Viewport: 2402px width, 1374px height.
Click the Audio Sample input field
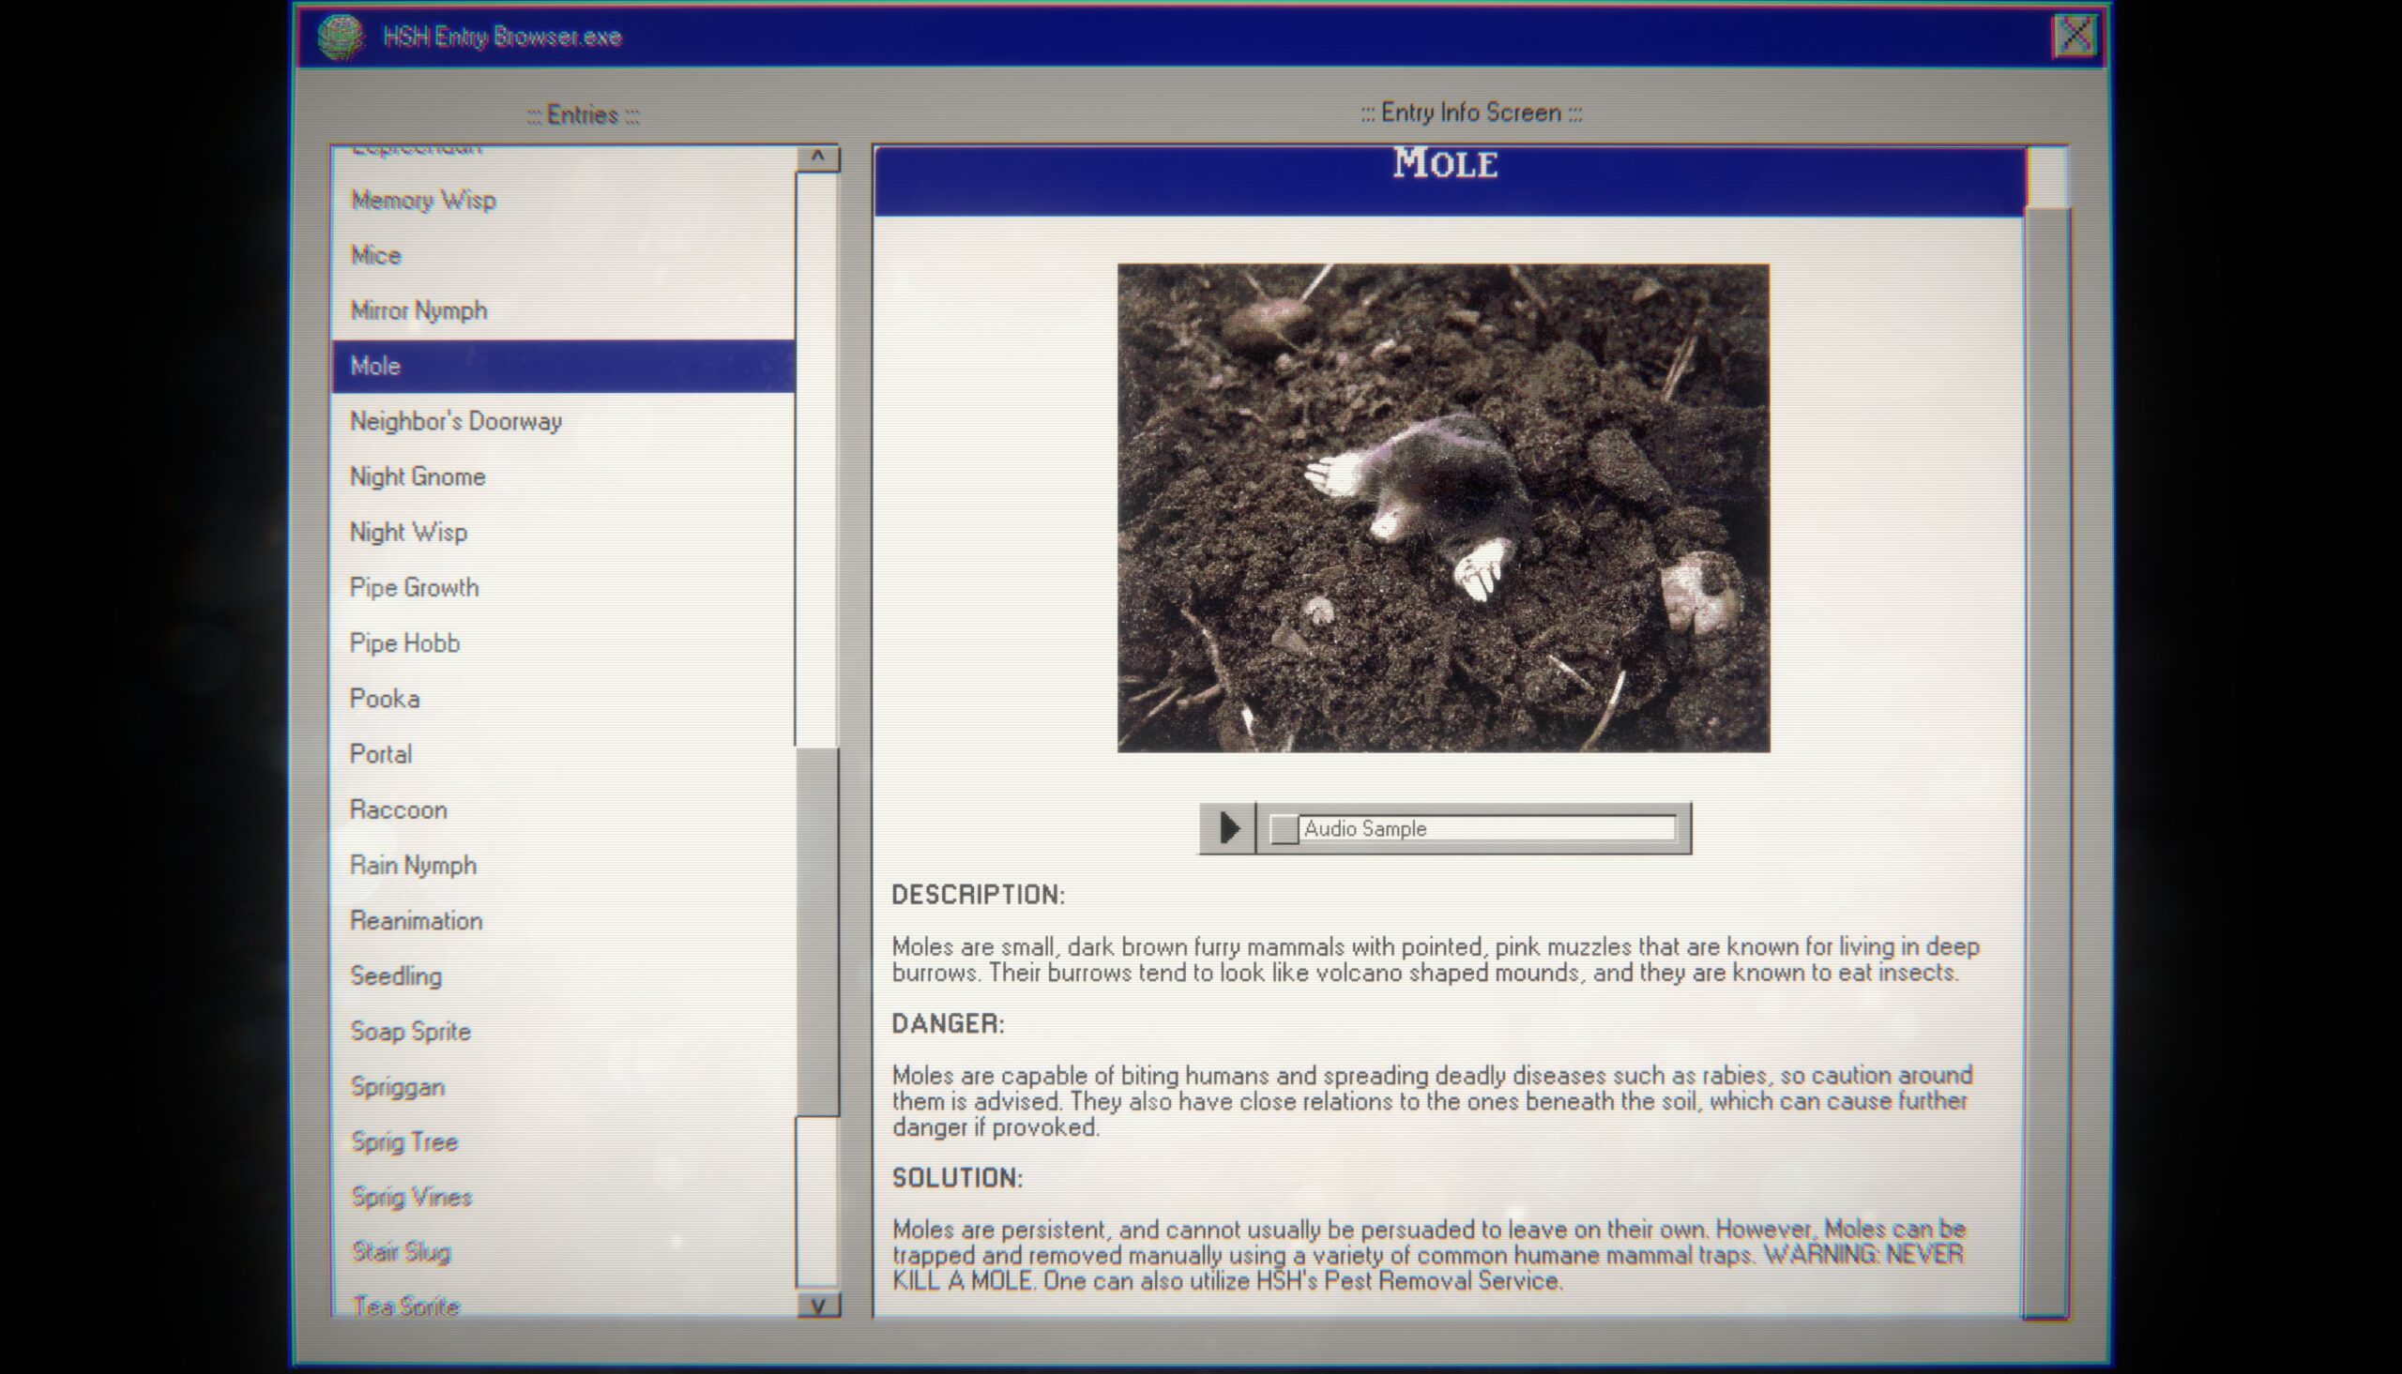click(1483, 828)
